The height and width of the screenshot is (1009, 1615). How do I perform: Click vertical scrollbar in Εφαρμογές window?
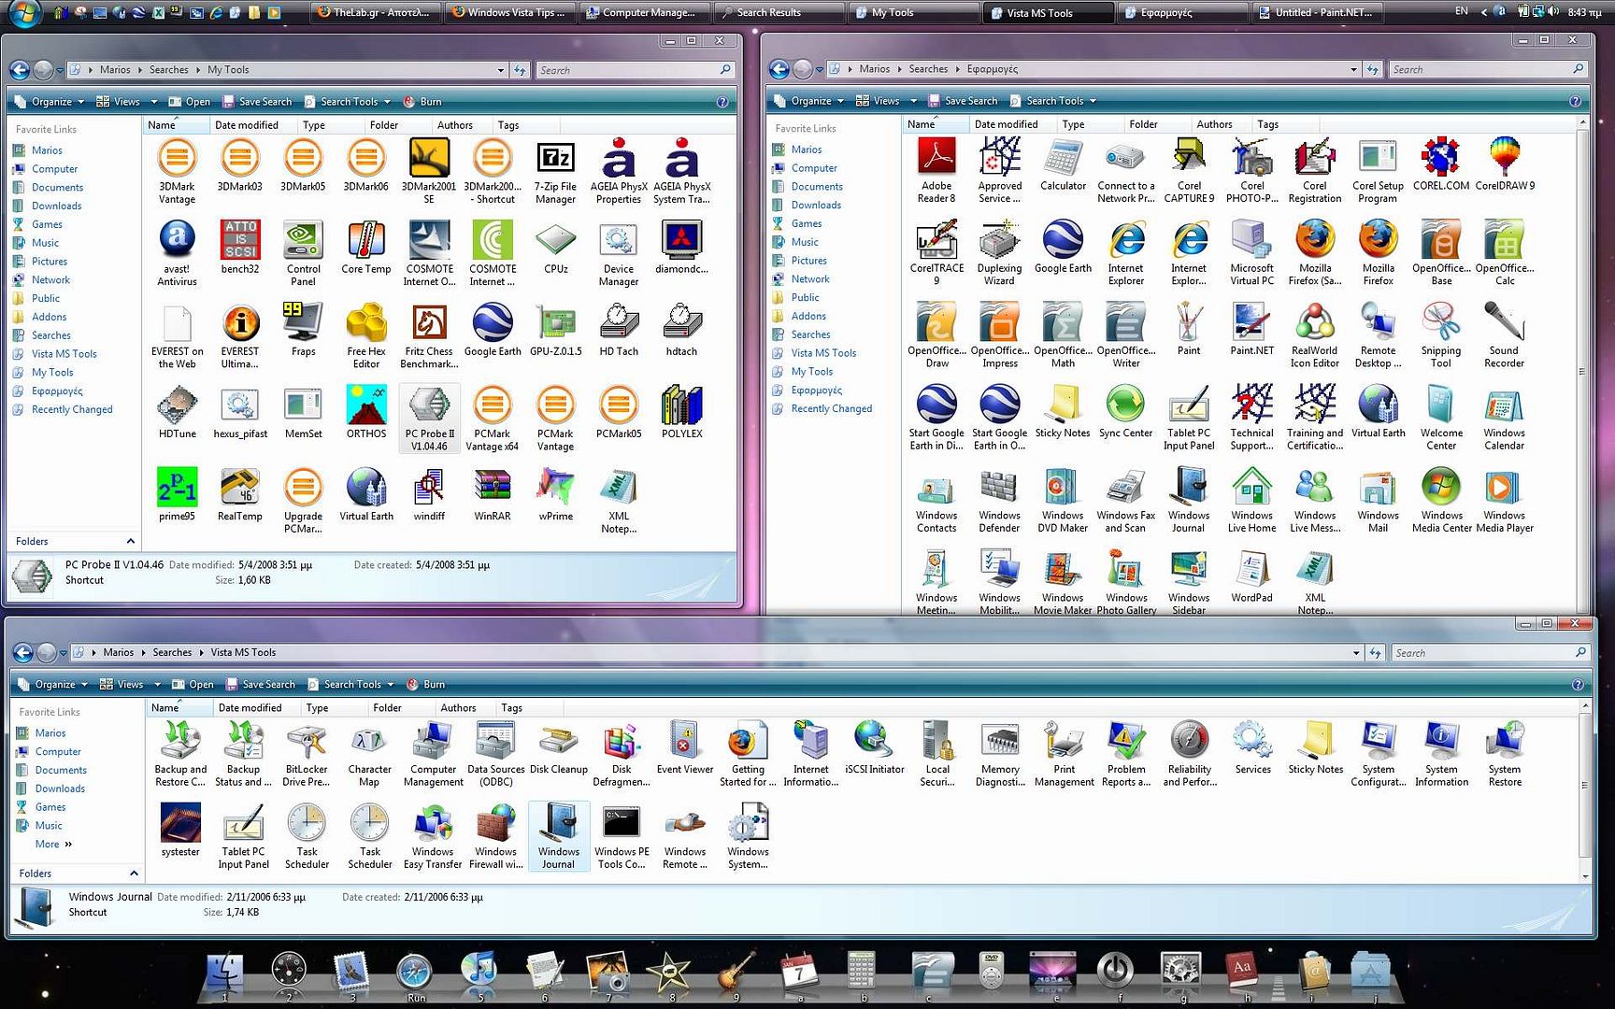(1581, 369)
